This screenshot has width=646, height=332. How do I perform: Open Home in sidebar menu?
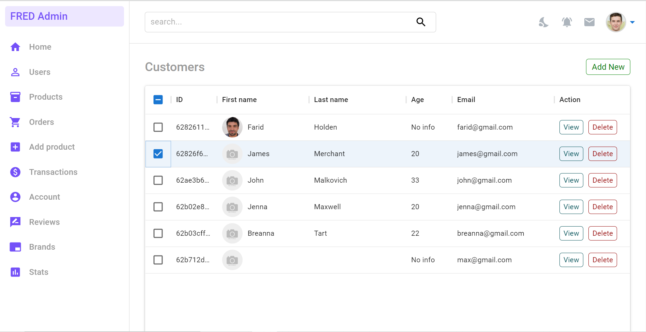point(40,47)
